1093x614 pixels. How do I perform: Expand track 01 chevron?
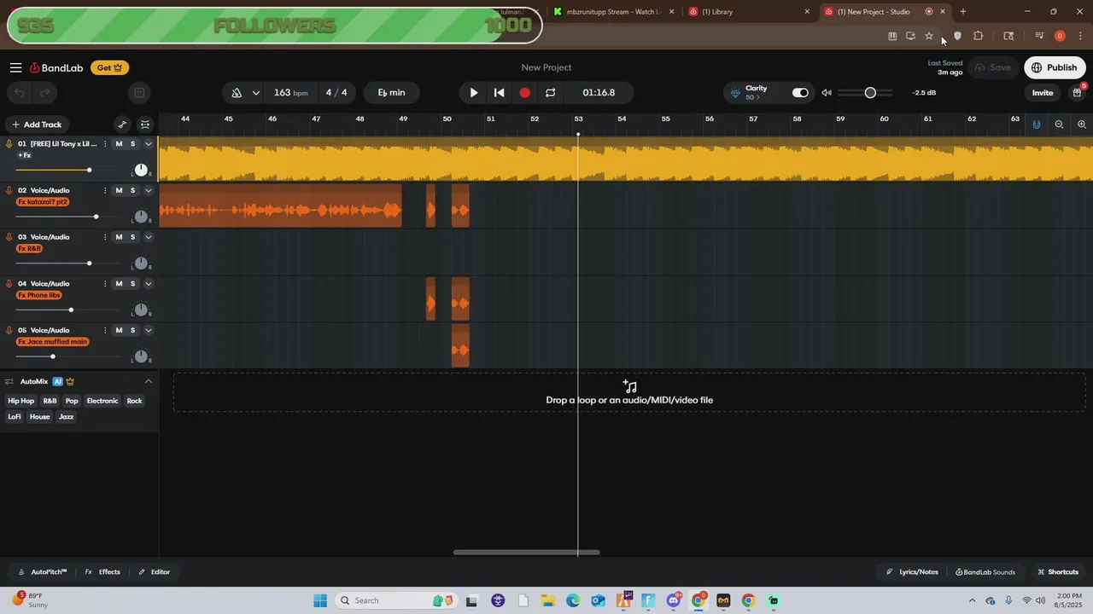pos(148,144)
